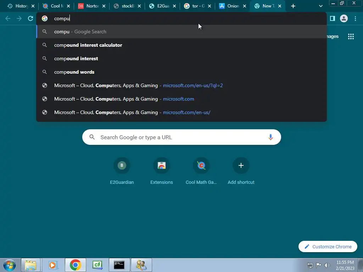Open the C# application in taskbar
The height and width of the screenshot is (272, 363).
pos(97,265)
